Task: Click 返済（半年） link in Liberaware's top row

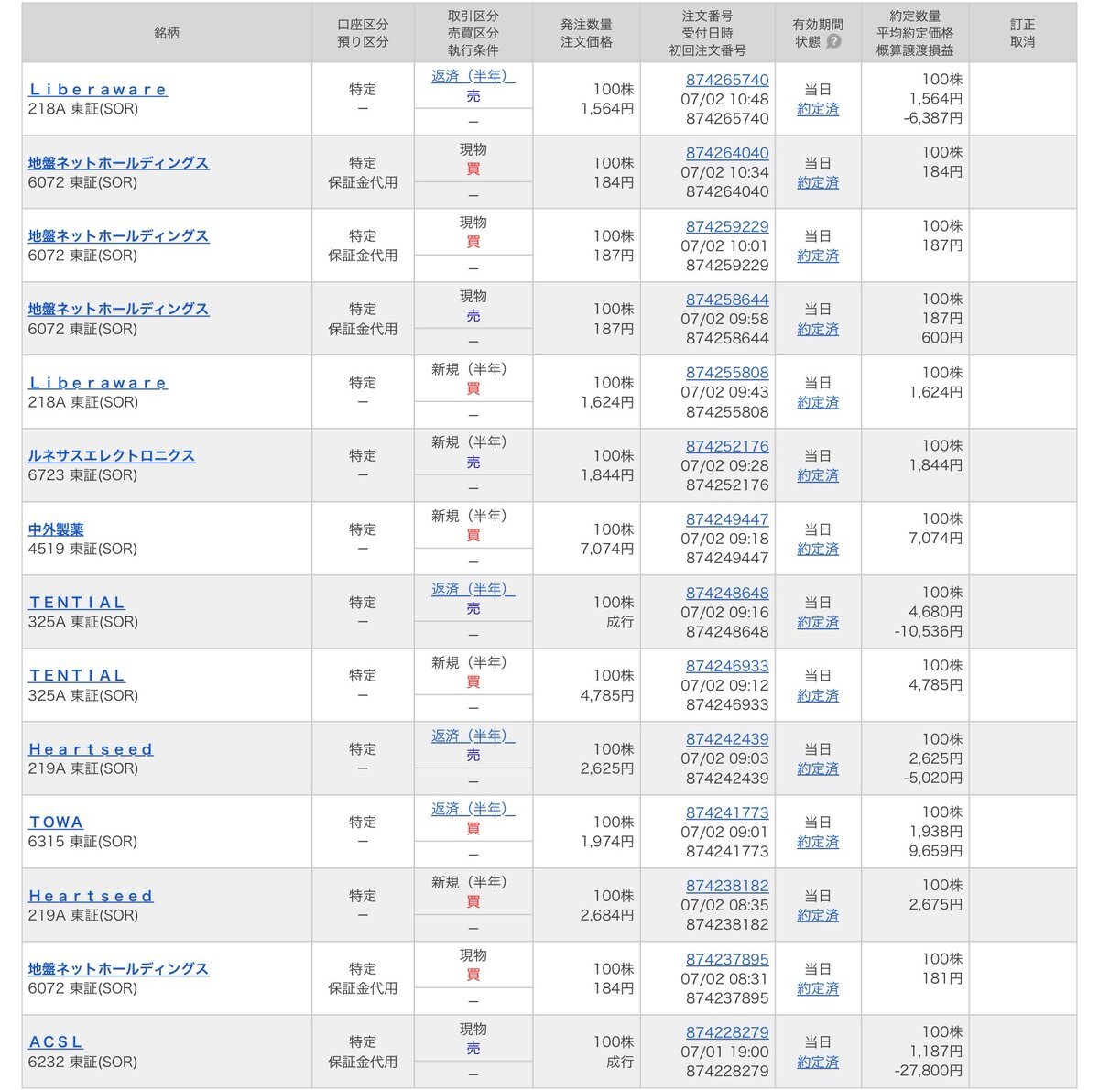Action: click(473, 76)
